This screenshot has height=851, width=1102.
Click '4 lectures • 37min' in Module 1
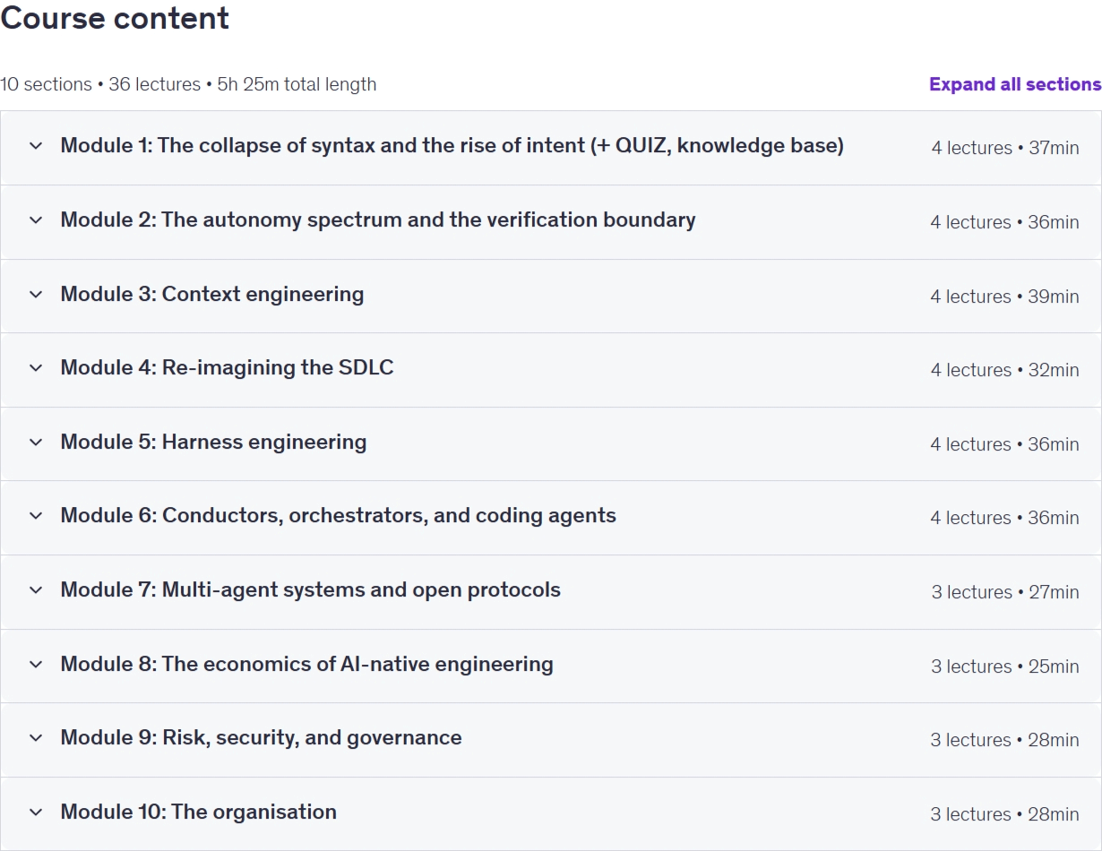[x=1005, y=148]
